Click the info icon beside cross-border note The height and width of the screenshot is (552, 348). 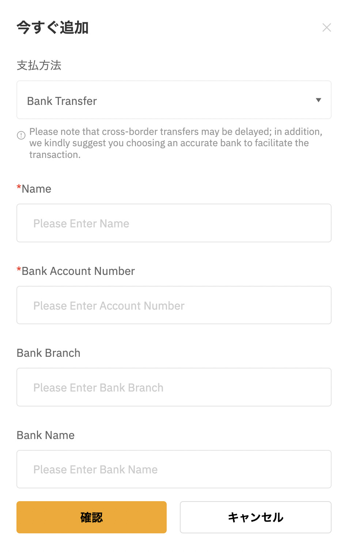(x=21, y=135)
